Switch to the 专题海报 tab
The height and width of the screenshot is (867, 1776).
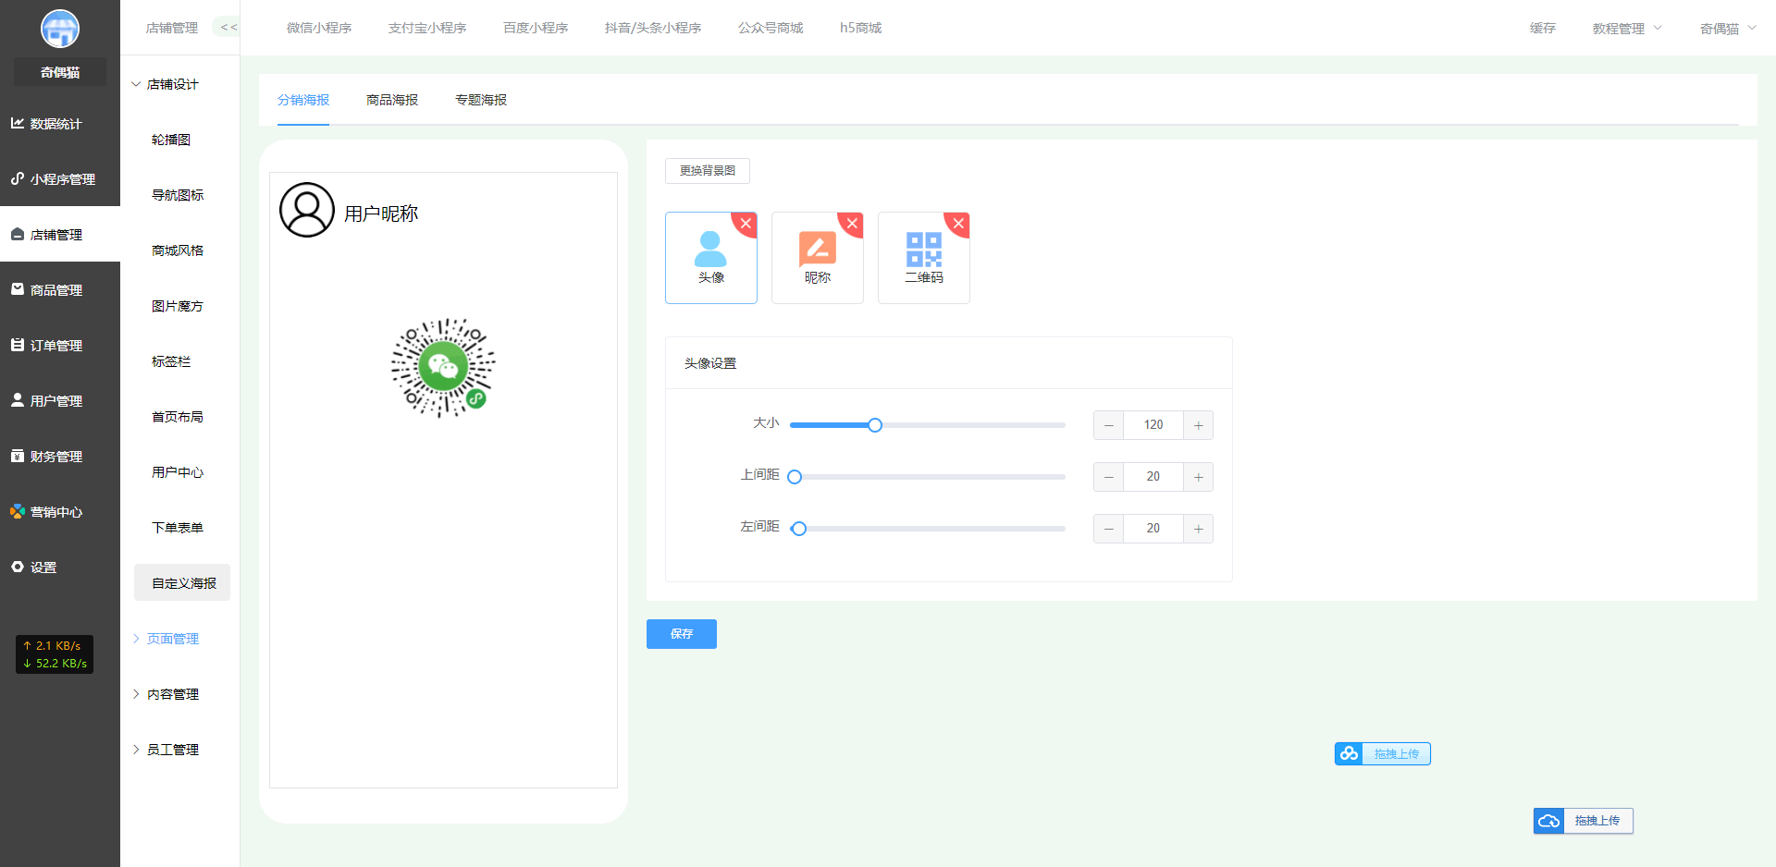pyautogui.click(x=481, y=100)
